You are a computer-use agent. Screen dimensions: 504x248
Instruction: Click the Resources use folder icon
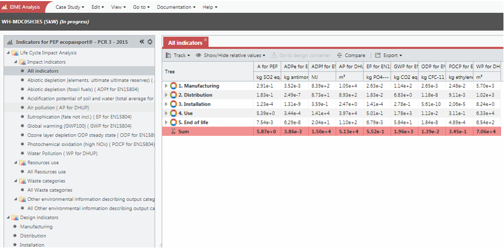coord(23,163)
